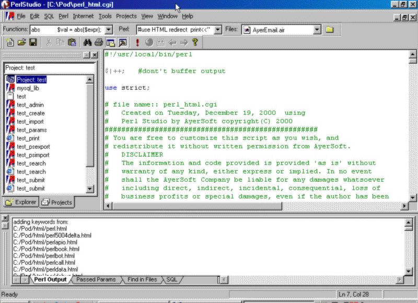Click the down arrow of the project list scrollbar

pyautogui.click(x=89, y=189)
